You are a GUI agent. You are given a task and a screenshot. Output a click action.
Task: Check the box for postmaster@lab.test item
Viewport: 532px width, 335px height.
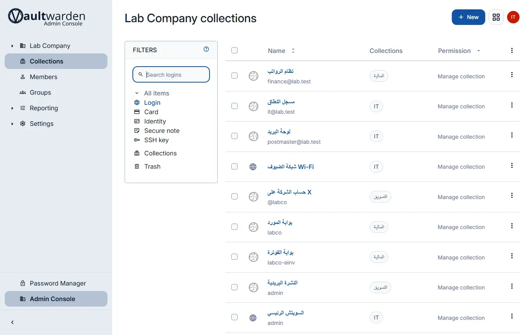click(234, 136)
